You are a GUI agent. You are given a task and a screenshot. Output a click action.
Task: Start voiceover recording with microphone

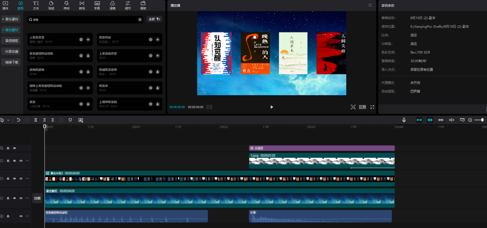click(x=404, y=120)
